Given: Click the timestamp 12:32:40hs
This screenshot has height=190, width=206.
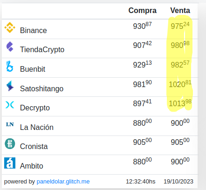Looking at the screenshot, I should [x=141, y=182].
